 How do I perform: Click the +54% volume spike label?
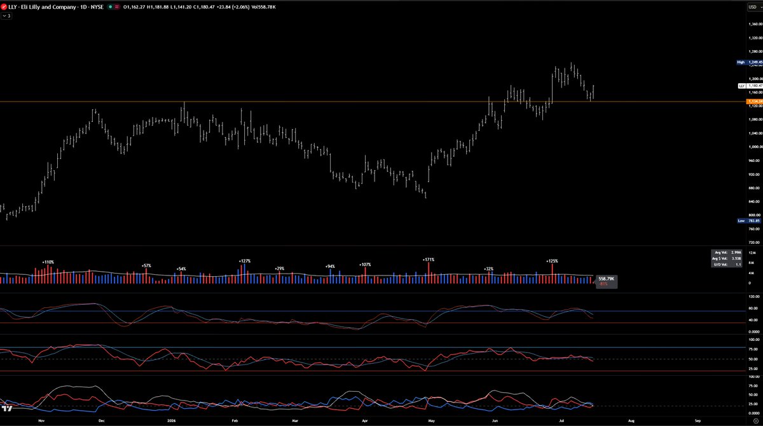tap(181, 269)
